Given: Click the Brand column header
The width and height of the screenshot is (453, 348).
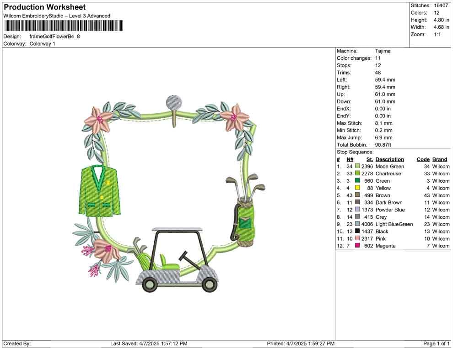Looking at the screenshot, I should click(x=439, y=159).
